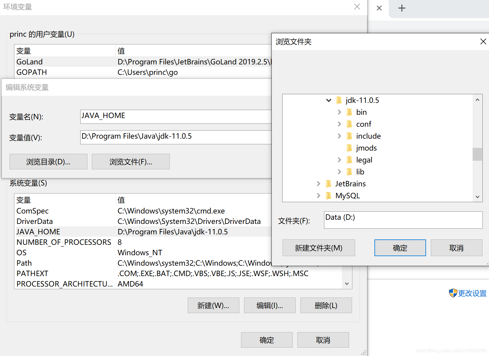Select the conf folder label
Screen dimensions: 489x356
pyautogui.click(x=364, y=124)
